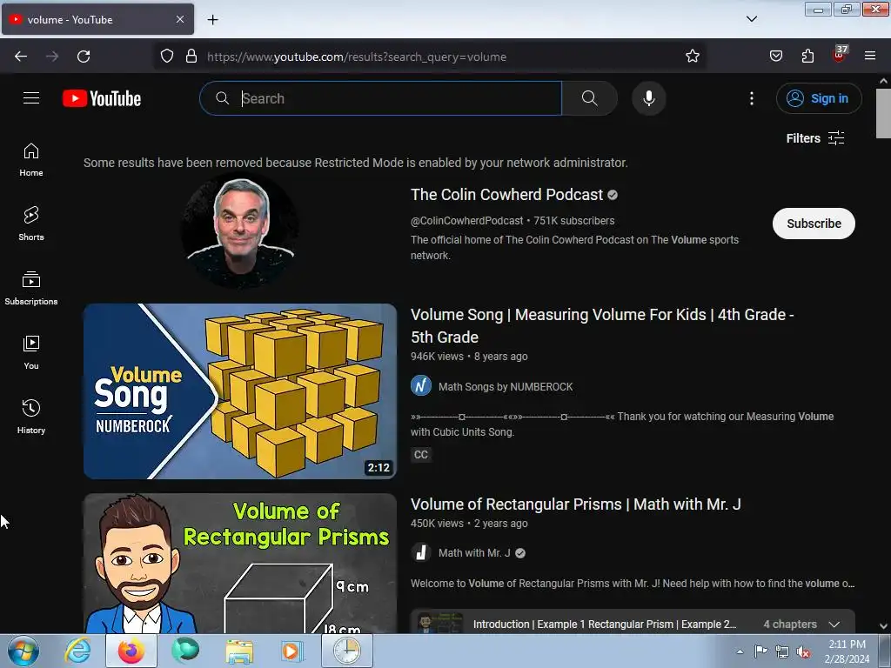
Task: Click the search magnifier button
Action: coord(589,98)
